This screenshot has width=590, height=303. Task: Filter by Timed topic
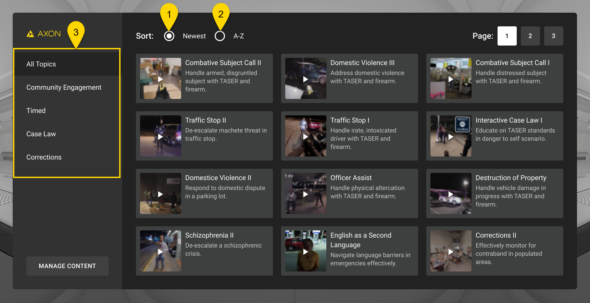[x=67, y=111]
